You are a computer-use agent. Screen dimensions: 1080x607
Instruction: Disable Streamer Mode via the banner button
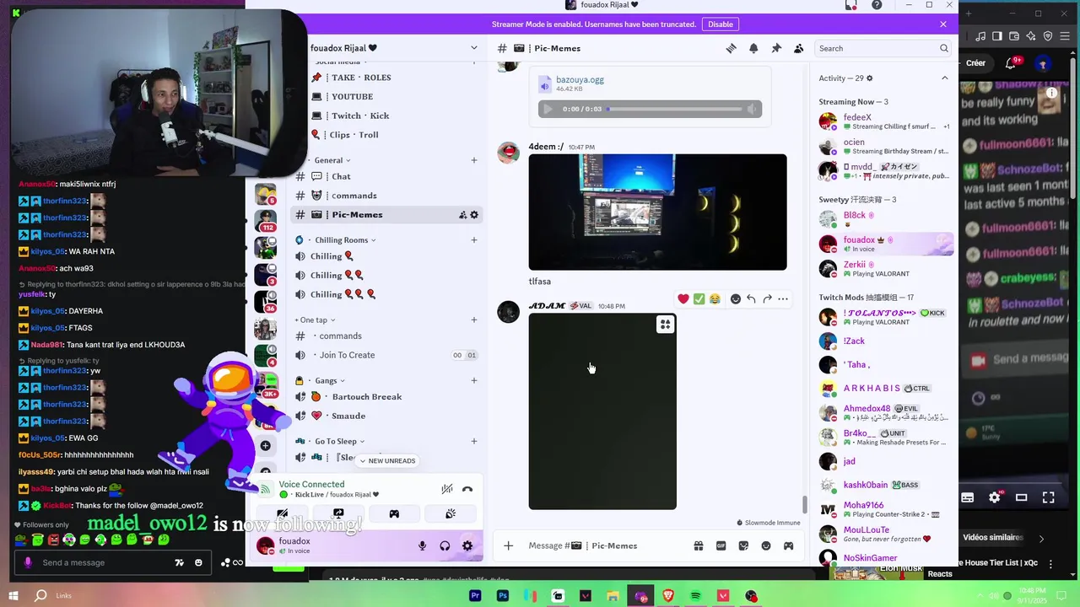tap(720, 24)
